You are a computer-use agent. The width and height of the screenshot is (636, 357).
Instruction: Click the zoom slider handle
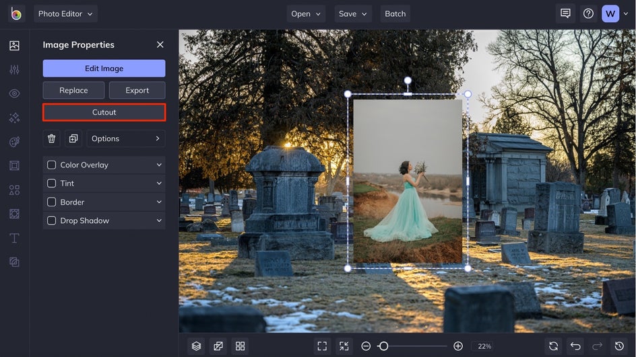[383, 346]
